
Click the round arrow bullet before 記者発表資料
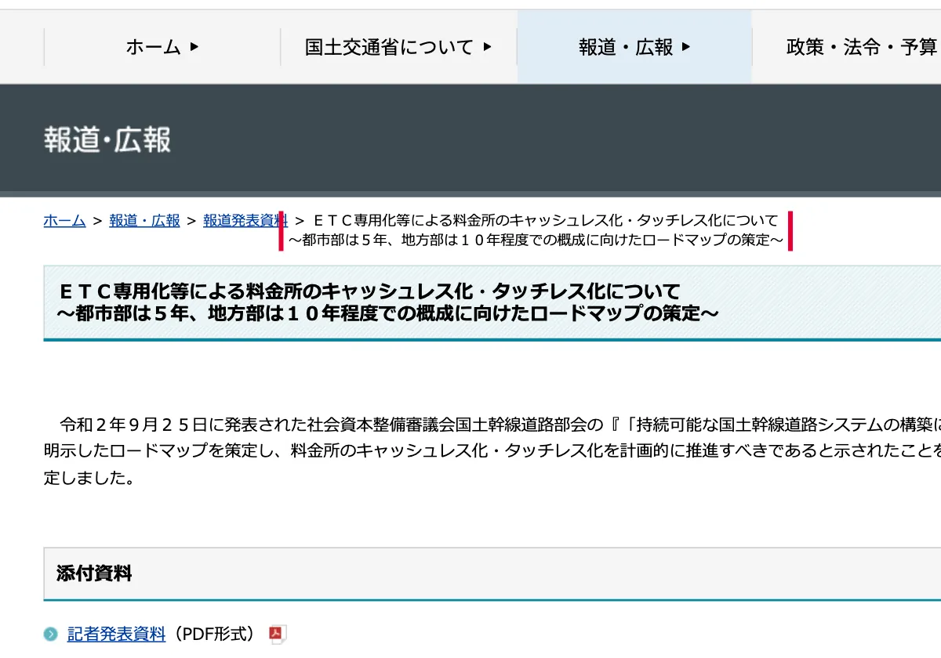point(51,634)
